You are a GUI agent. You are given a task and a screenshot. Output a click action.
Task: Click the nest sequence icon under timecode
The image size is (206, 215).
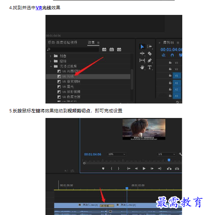(163, 55)
